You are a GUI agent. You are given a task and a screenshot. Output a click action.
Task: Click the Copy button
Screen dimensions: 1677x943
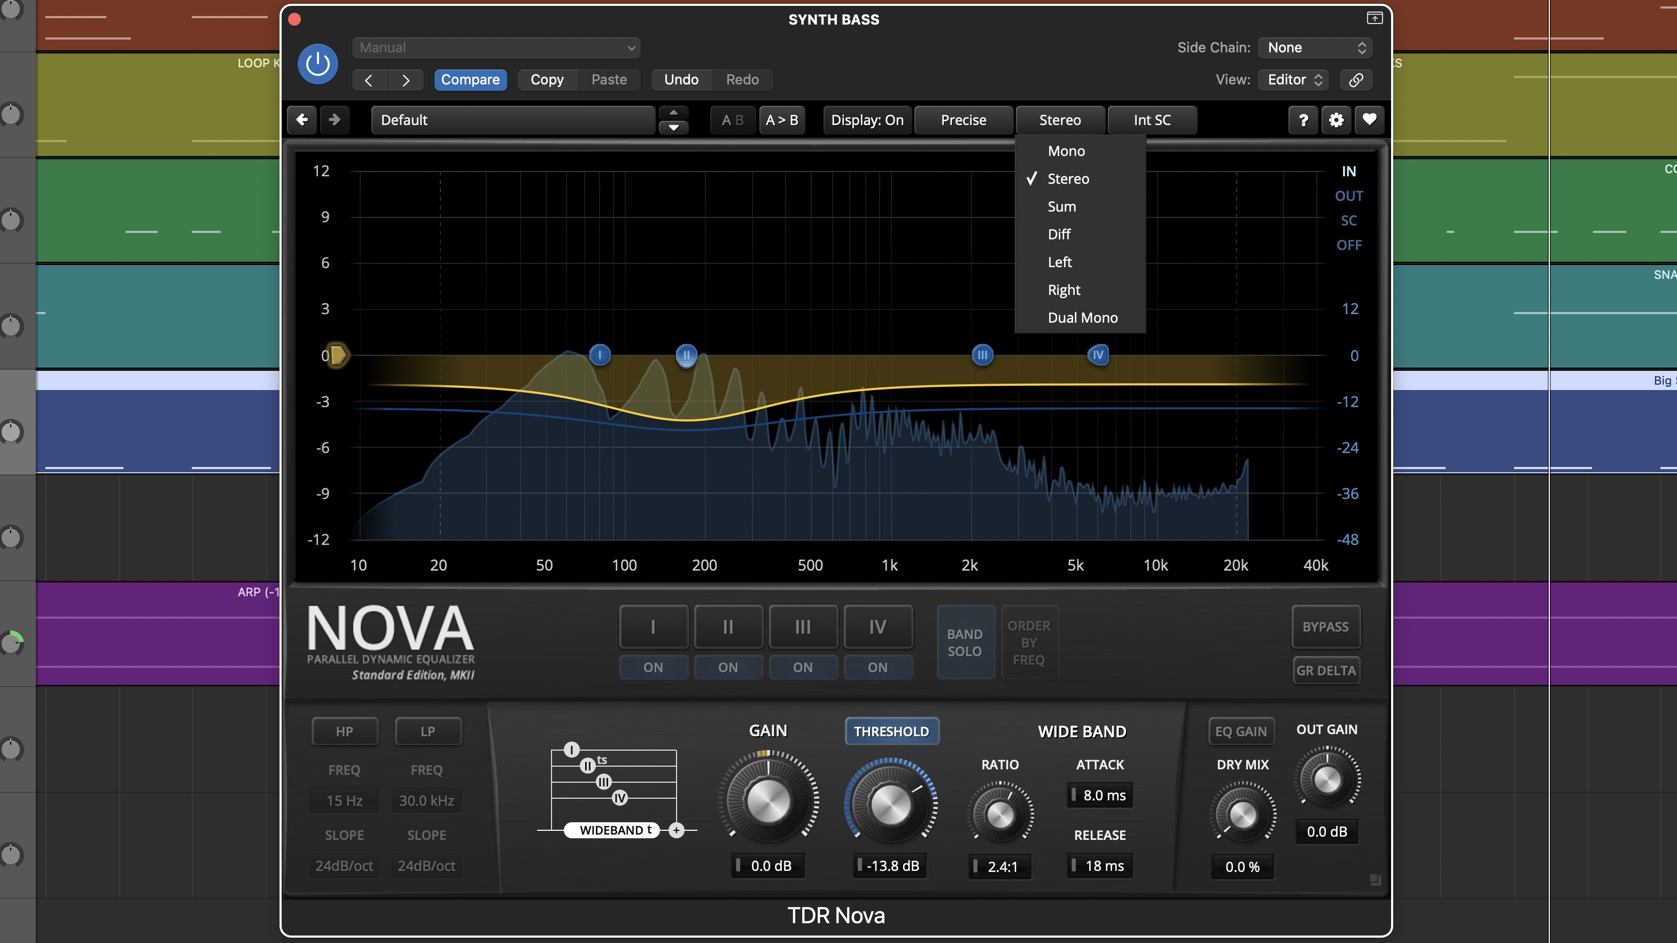[x=547, y=80]
